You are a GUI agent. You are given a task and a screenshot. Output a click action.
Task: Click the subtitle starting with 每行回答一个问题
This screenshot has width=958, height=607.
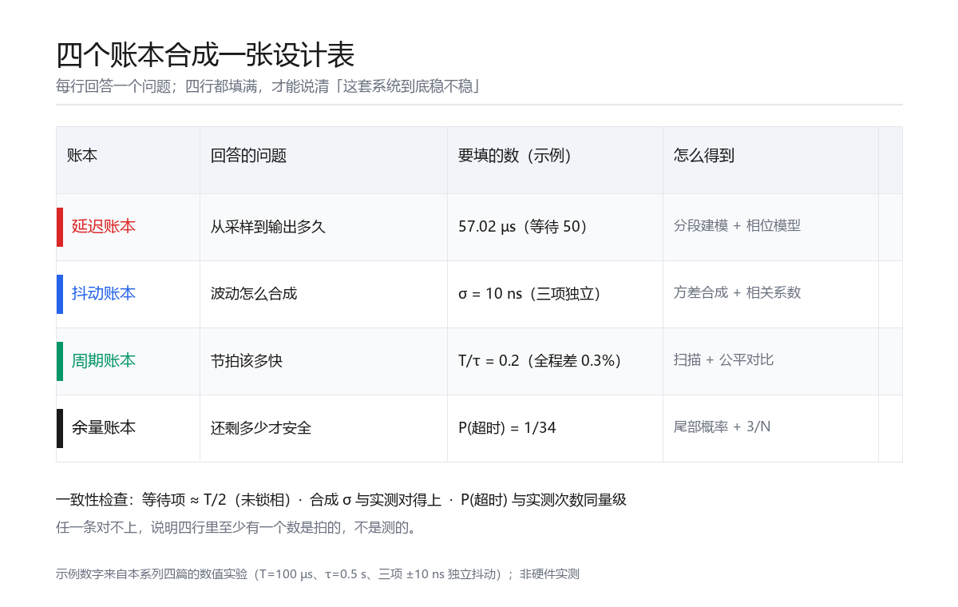click(268, 86)
